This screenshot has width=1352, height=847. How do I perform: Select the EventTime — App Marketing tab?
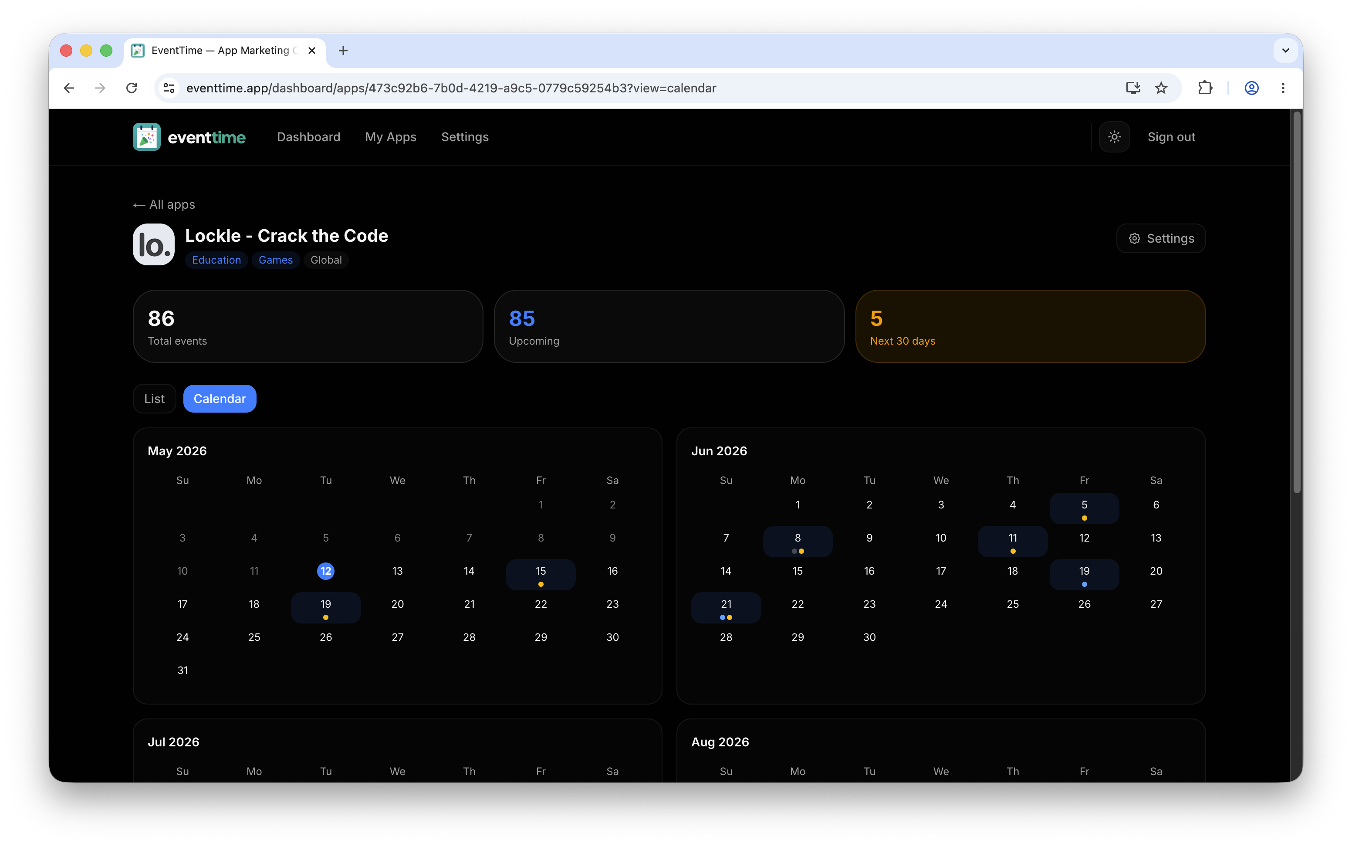[224, 51]
